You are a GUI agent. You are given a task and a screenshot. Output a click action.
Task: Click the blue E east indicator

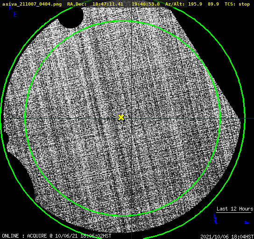(x=15, y=14)
